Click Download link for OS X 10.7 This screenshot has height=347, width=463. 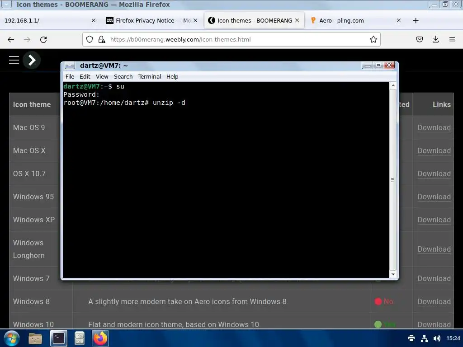pyautogui.click(x=434, y=173)
